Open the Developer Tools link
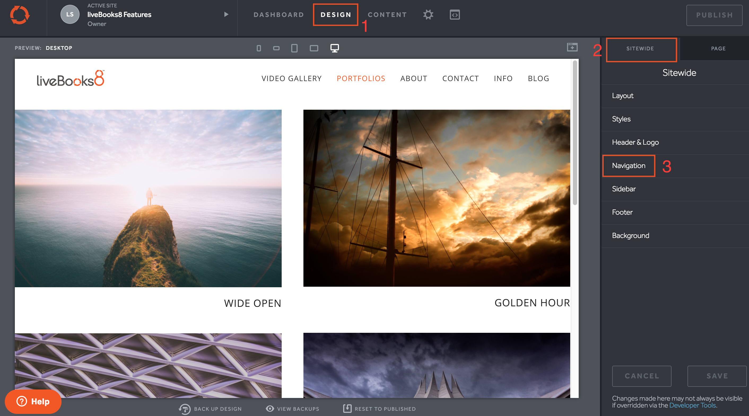The width and height of the screenshot is (749, 416). click(692, 405)
